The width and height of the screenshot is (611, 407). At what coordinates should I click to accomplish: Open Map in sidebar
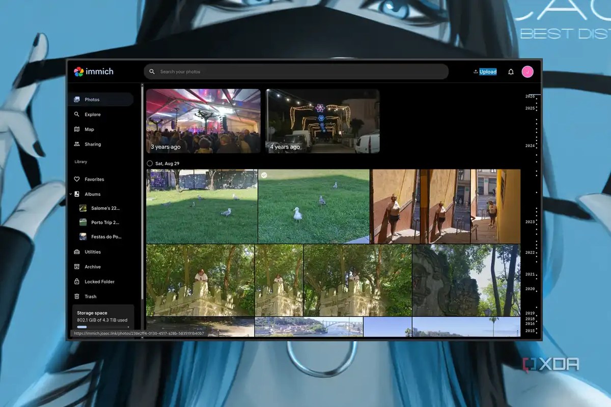101,129
